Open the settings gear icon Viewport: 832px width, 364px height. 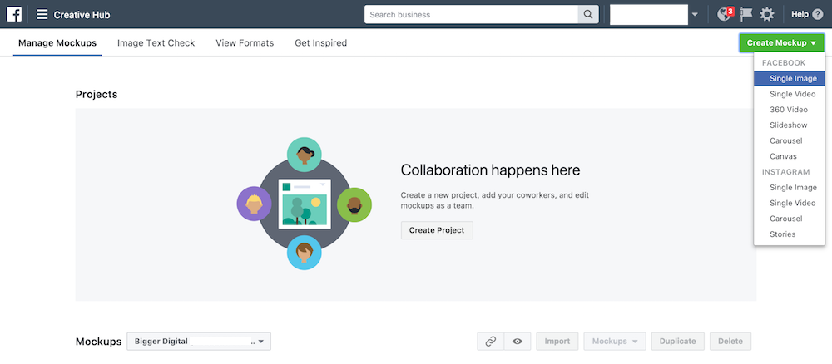[767, 14]
